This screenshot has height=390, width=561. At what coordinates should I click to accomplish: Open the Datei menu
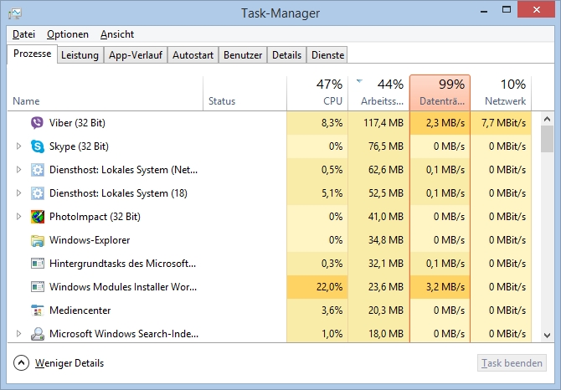(23, 34)
